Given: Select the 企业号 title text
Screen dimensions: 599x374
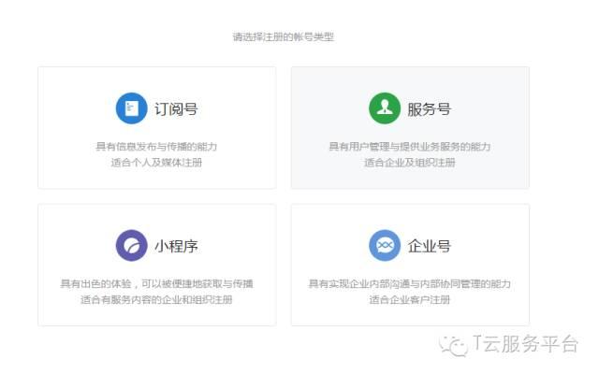Looking at the screenshot, I should 429,246.
